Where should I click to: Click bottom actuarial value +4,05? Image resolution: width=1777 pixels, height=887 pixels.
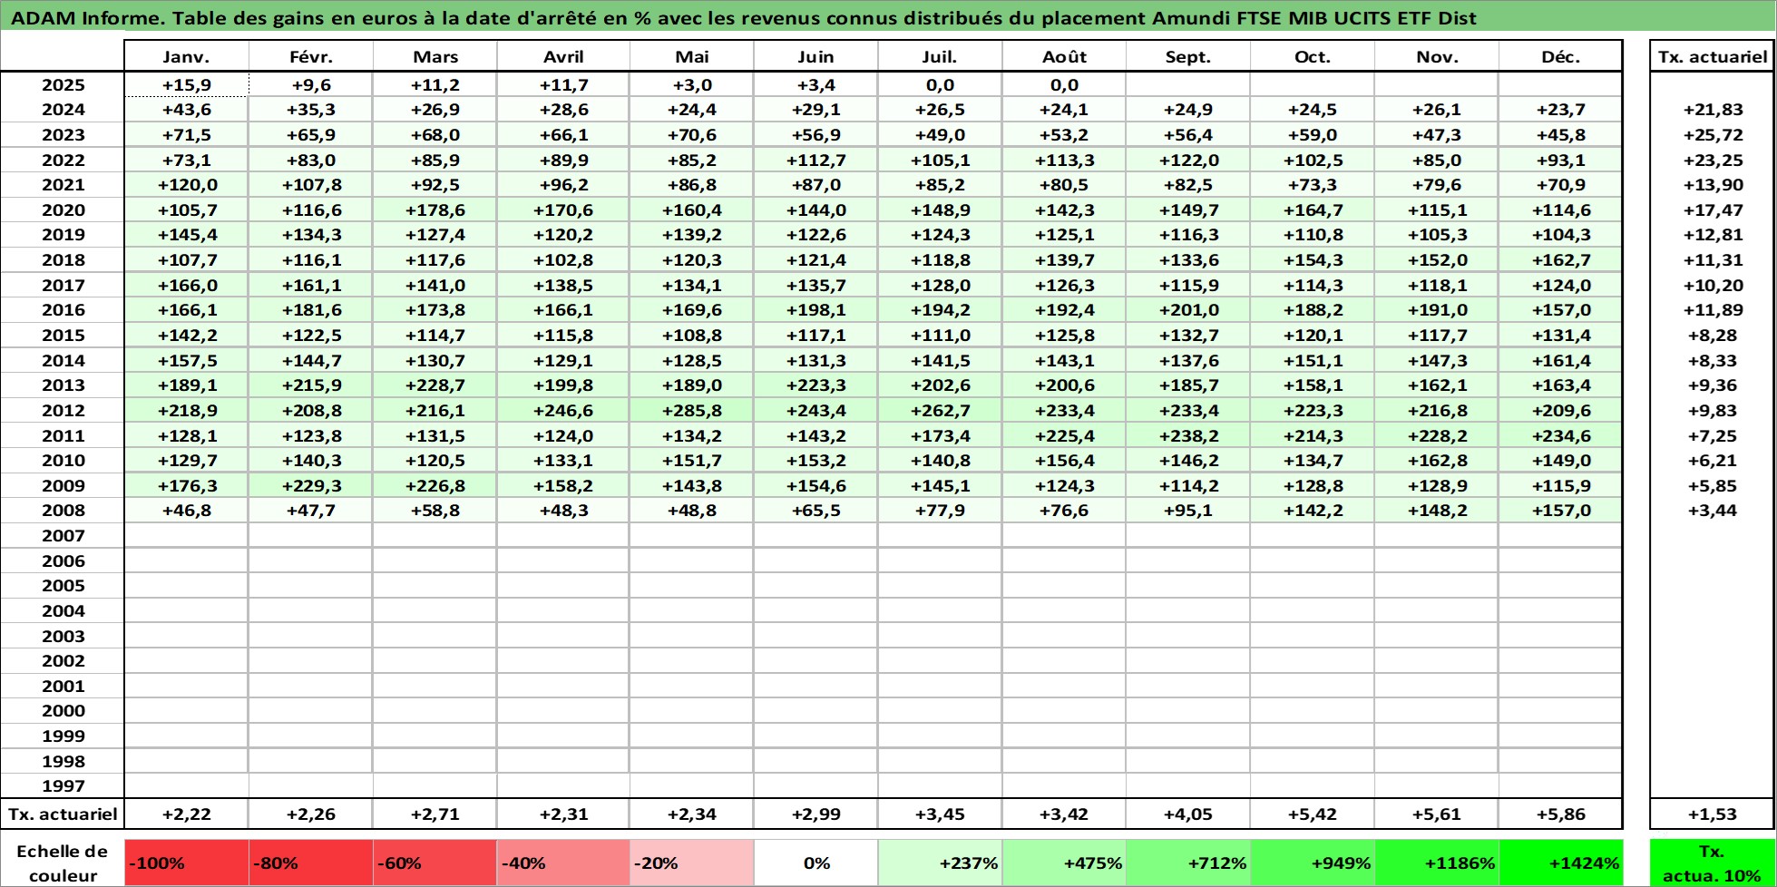[x=1188, y=814]
